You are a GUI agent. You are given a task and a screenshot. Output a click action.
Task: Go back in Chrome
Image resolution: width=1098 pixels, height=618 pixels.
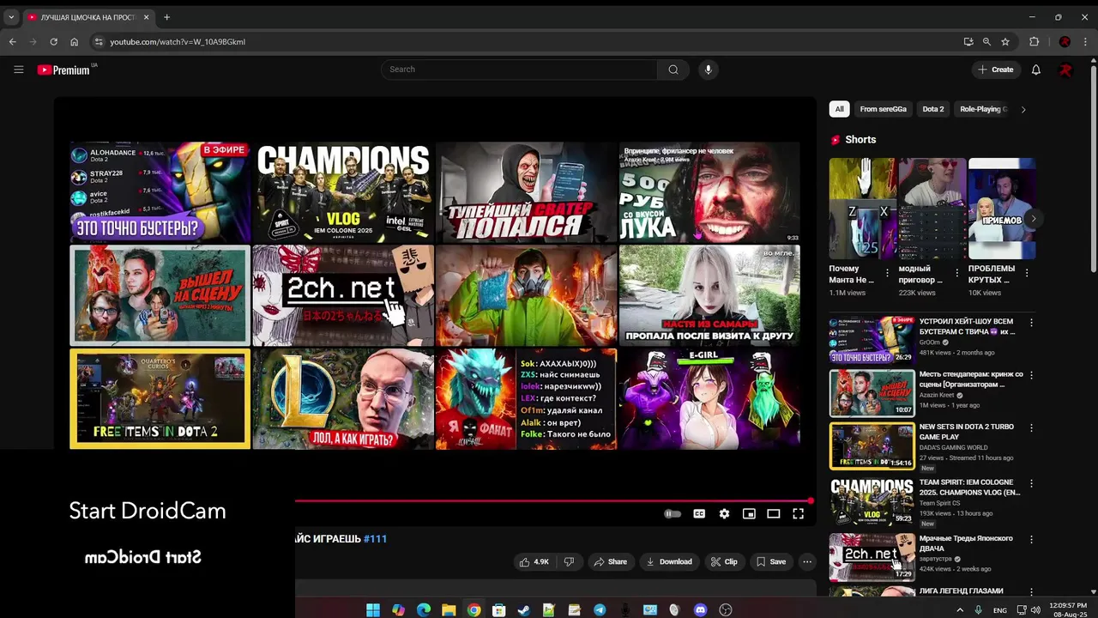click(x=12, y=41)
